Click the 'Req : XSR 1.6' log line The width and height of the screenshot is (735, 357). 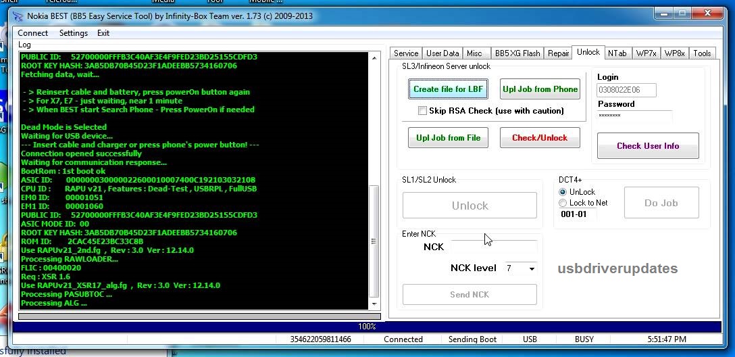tap(45, 277)
